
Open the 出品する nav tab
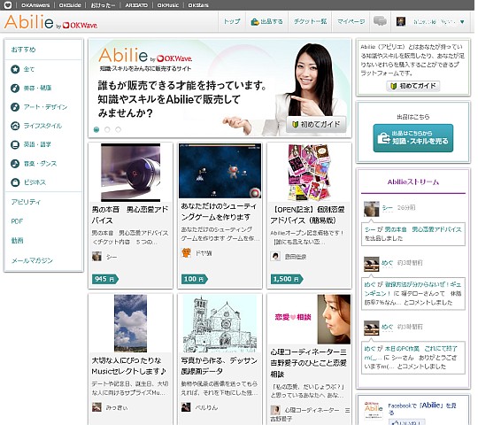tap(266, 21)
